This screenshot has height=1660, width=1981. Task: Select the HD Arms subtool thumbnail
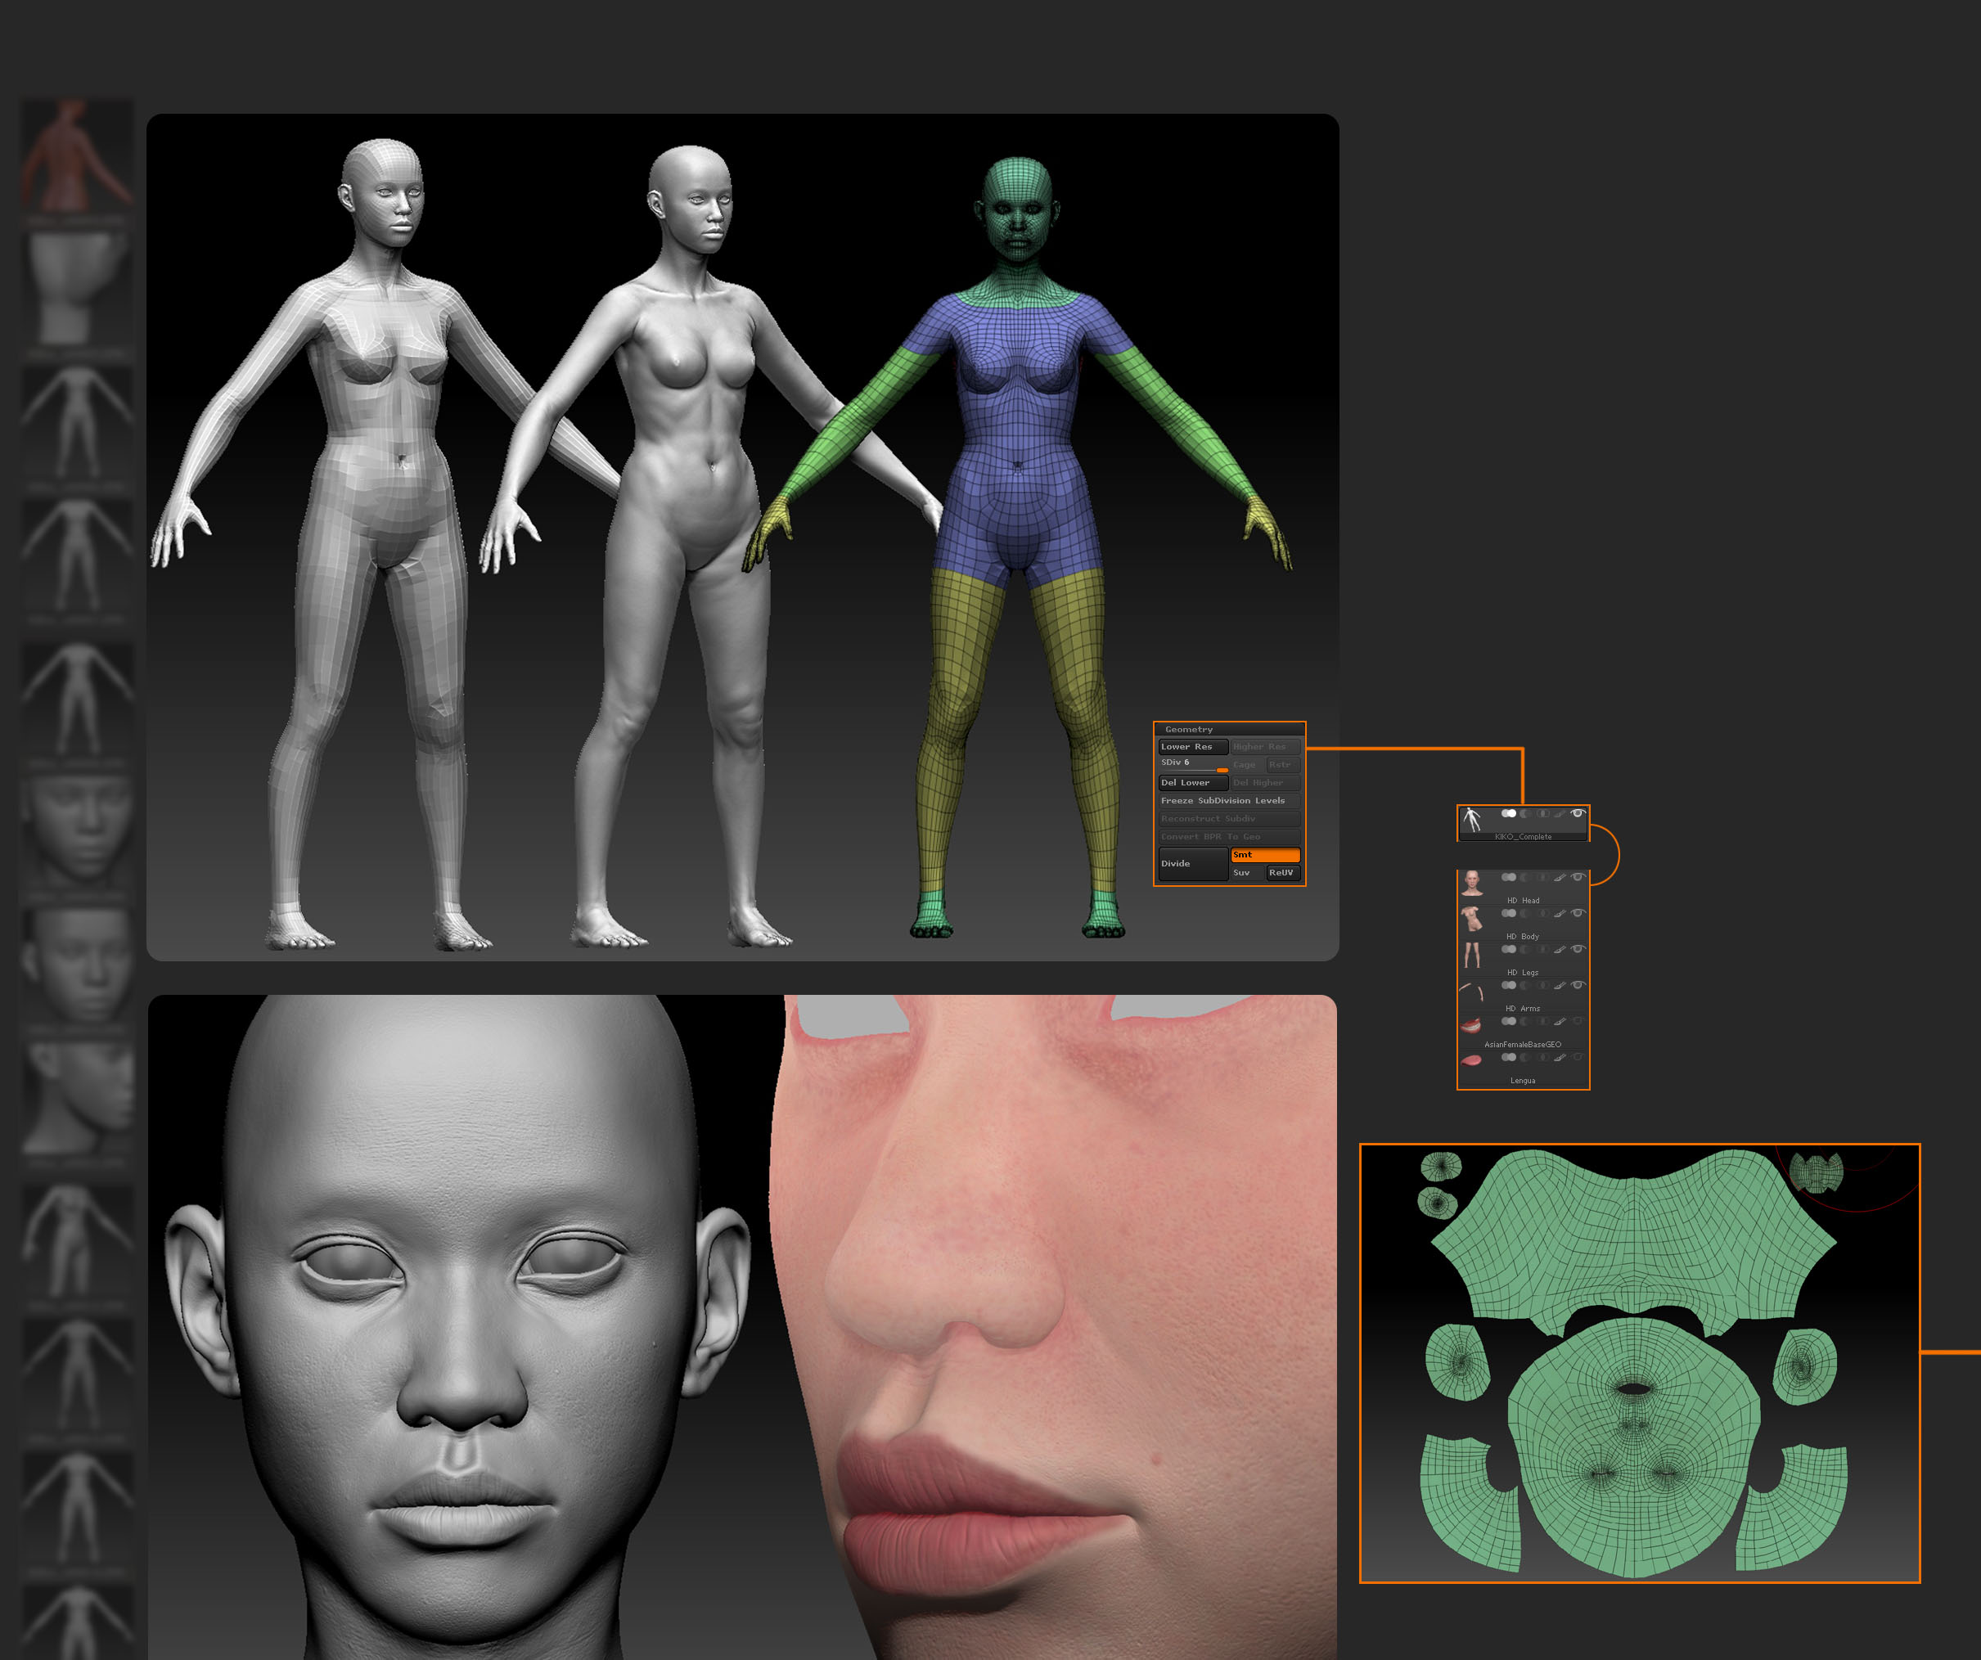coord(1471,992)
